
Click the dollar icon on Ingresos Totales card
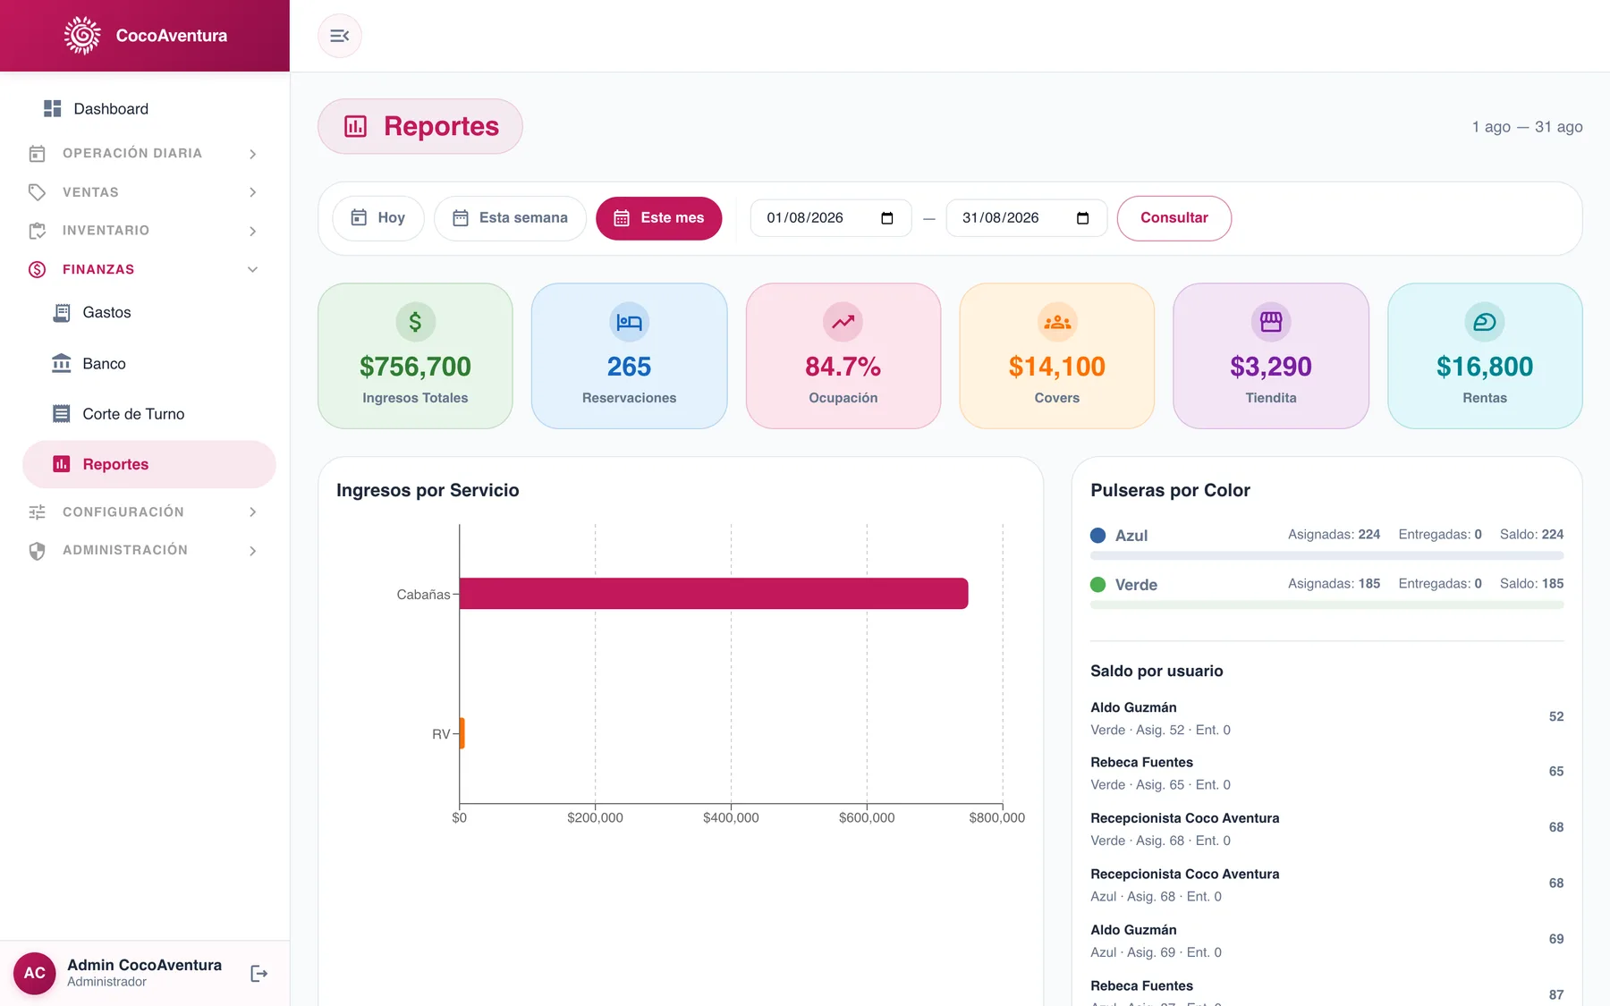click(x=415, y=322)
